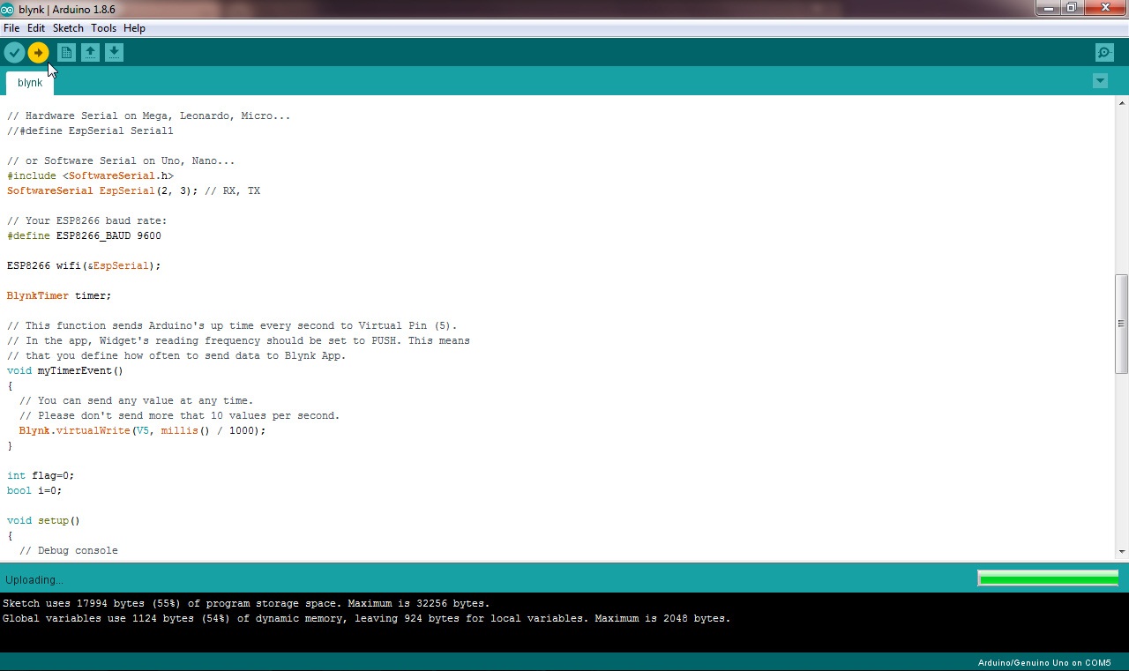1129x671 pixels.
Task: Click the '#define ESP8266_BAUD 9600' line
Action: coord(84,235)
